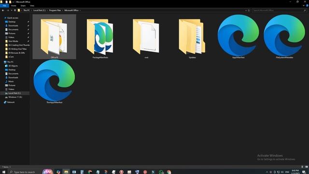Open Desktop under This PC

click(x=12, y=70)
